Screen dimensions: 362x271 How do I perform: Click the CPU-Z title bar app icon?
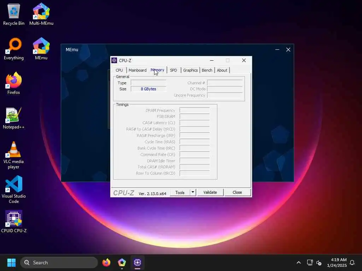(x=114, y=60)
